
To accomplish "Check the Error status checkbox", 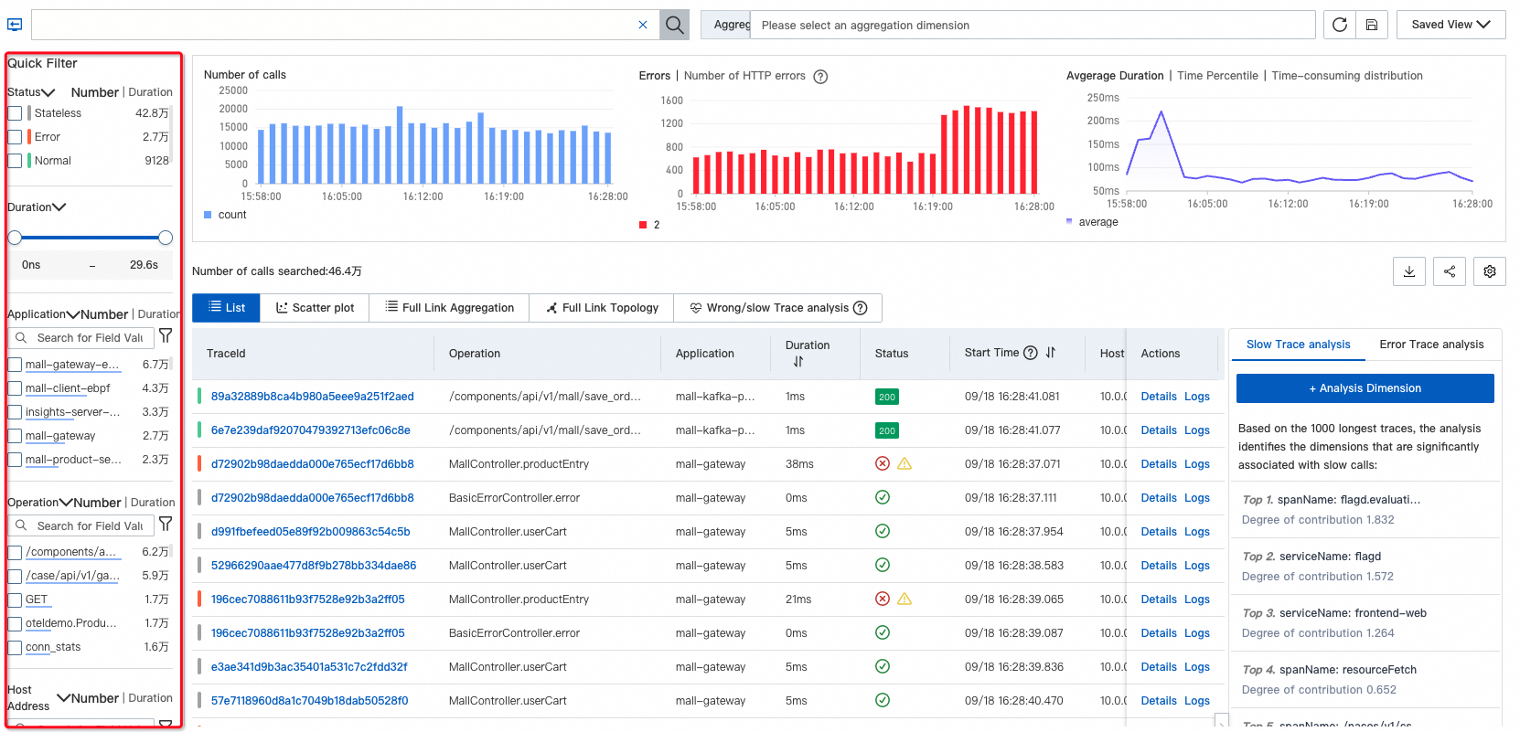I will click(15, 137).
